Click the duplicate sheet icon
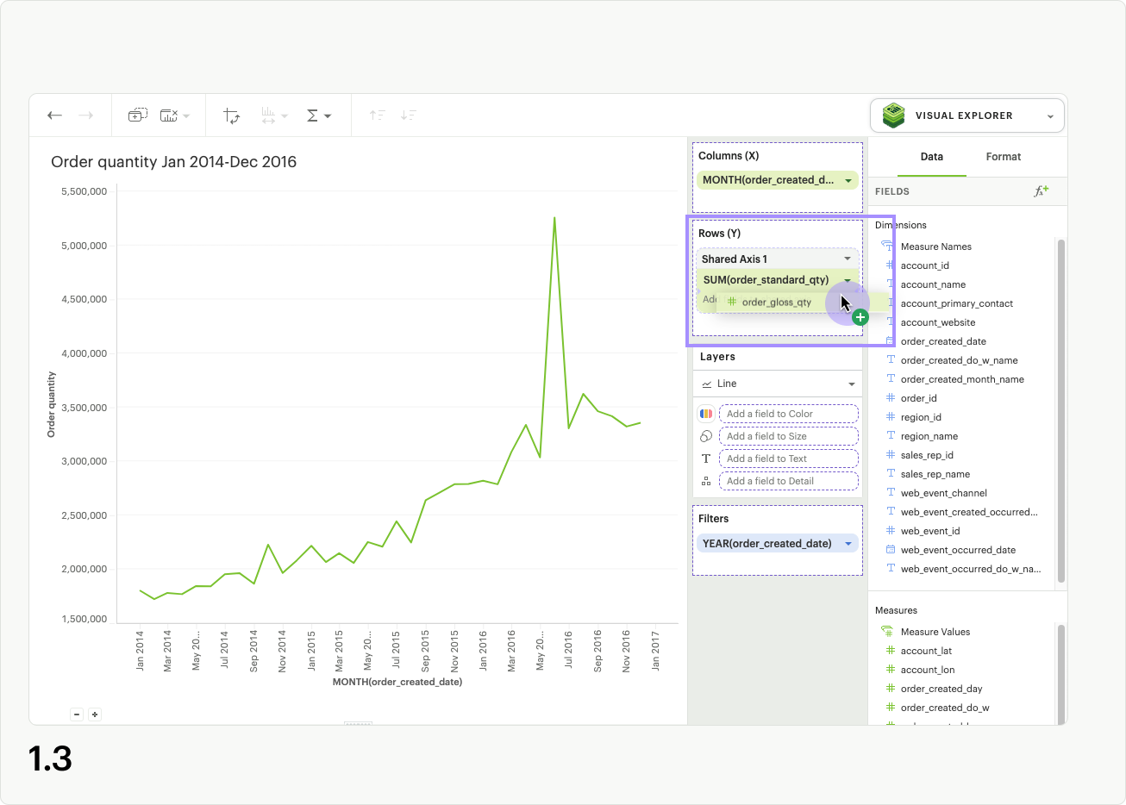 137,115
